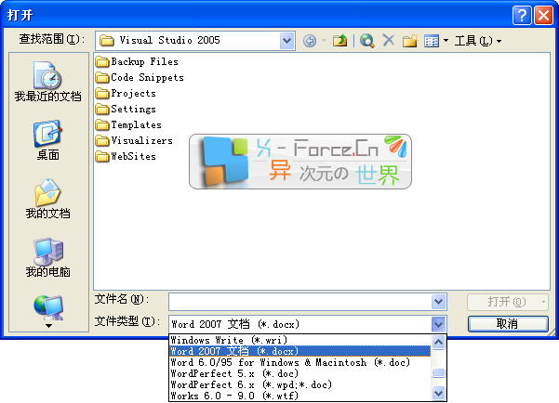Choose Windows Write (*.wri) file type

pos(299,340)
